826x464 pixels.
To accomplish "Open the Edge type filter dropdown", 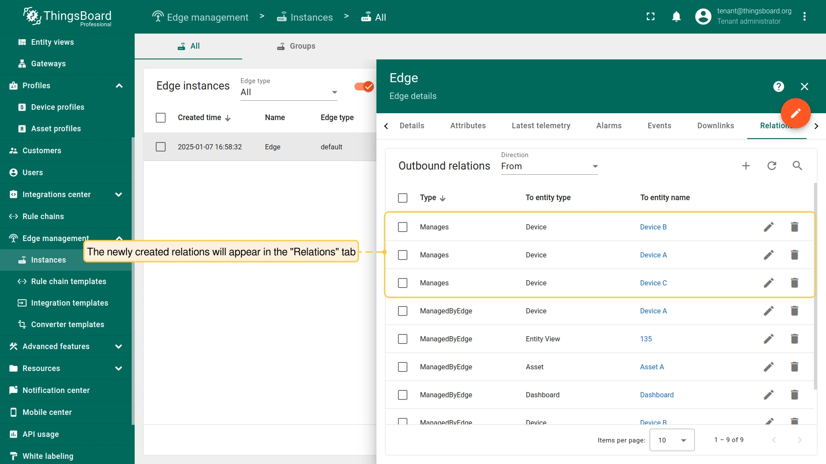I will (288, 92).
